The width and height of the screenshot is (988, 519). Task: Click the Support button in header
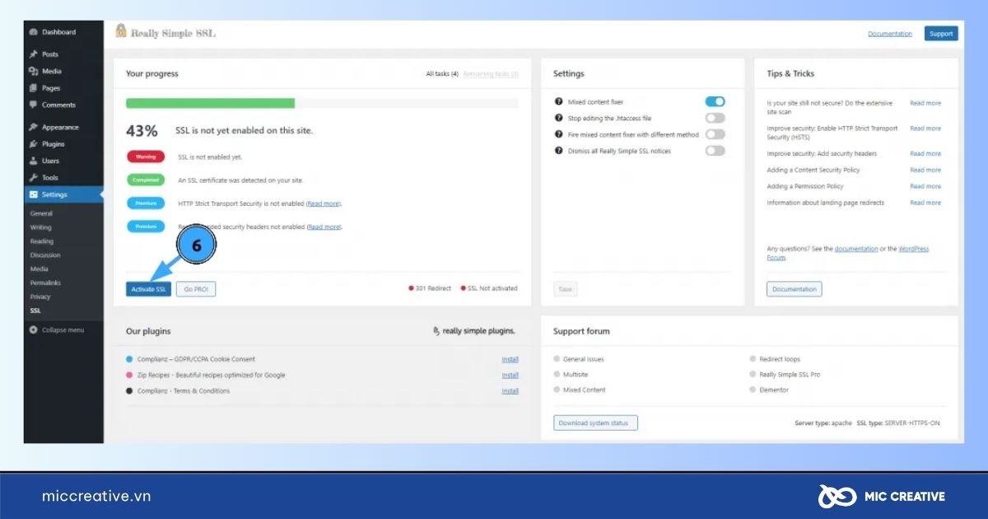click(x=941, y=34)
